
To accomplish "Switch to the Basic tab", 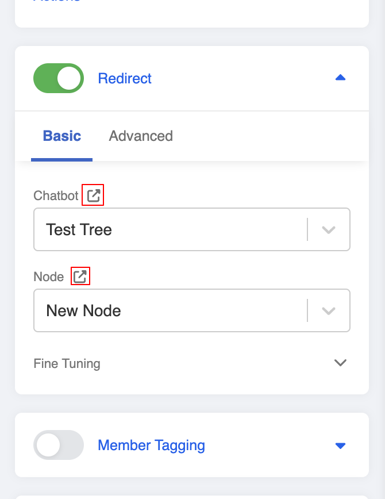I will pyautogui.click(x=62, y=136).
